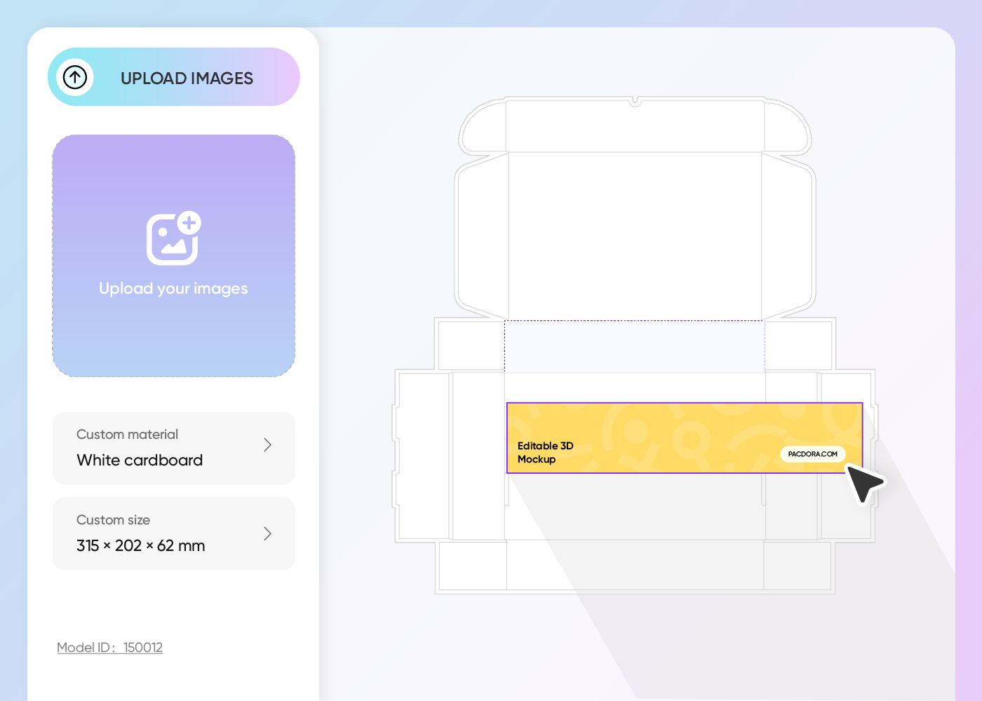
Task: Toggle the dotted upload drop zone border
Action: [x=173, y=255]
